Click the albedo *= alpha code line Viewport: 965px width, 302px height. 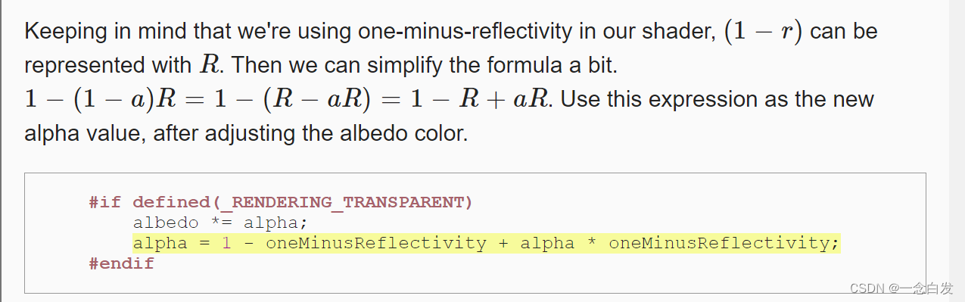click(x=220, y=223)
